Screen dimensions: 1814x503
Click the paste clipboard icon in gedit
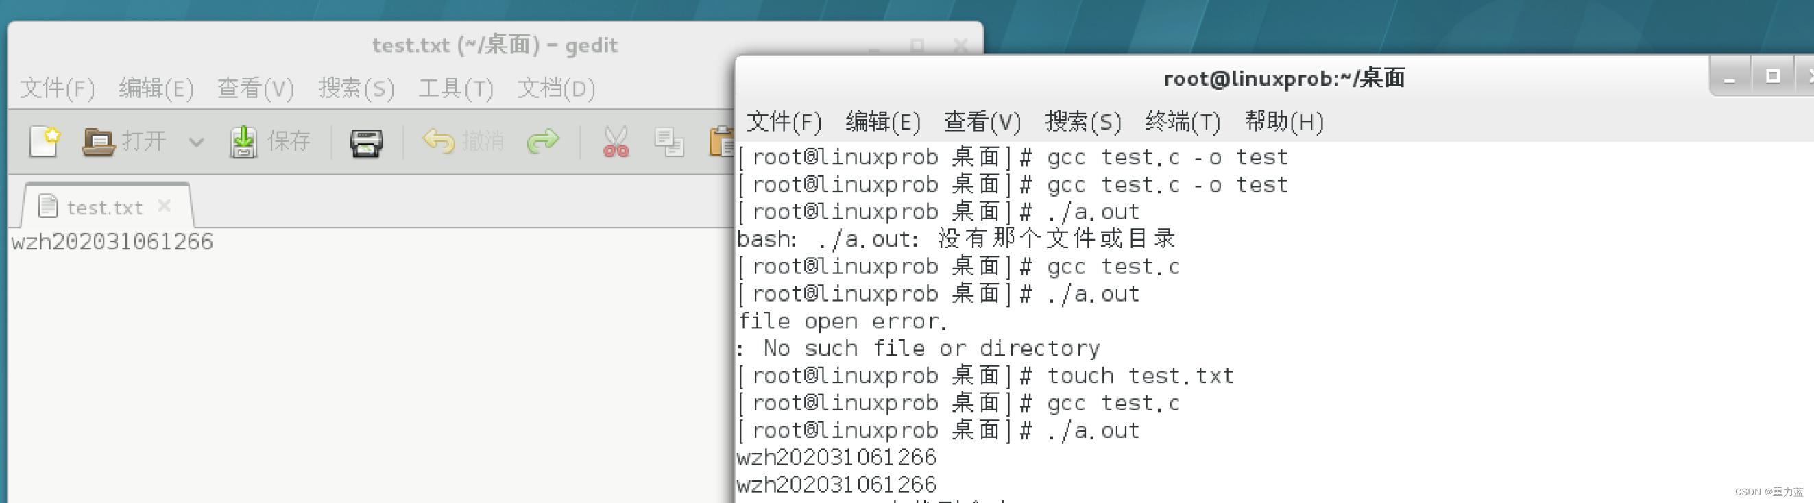pyautogui.click(x=721, y=141)
